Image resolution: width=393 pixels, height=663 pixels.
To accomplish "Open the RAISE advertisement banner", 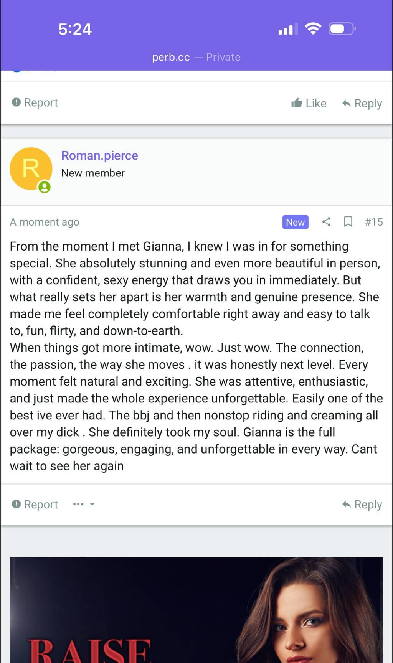I will 196,610.
